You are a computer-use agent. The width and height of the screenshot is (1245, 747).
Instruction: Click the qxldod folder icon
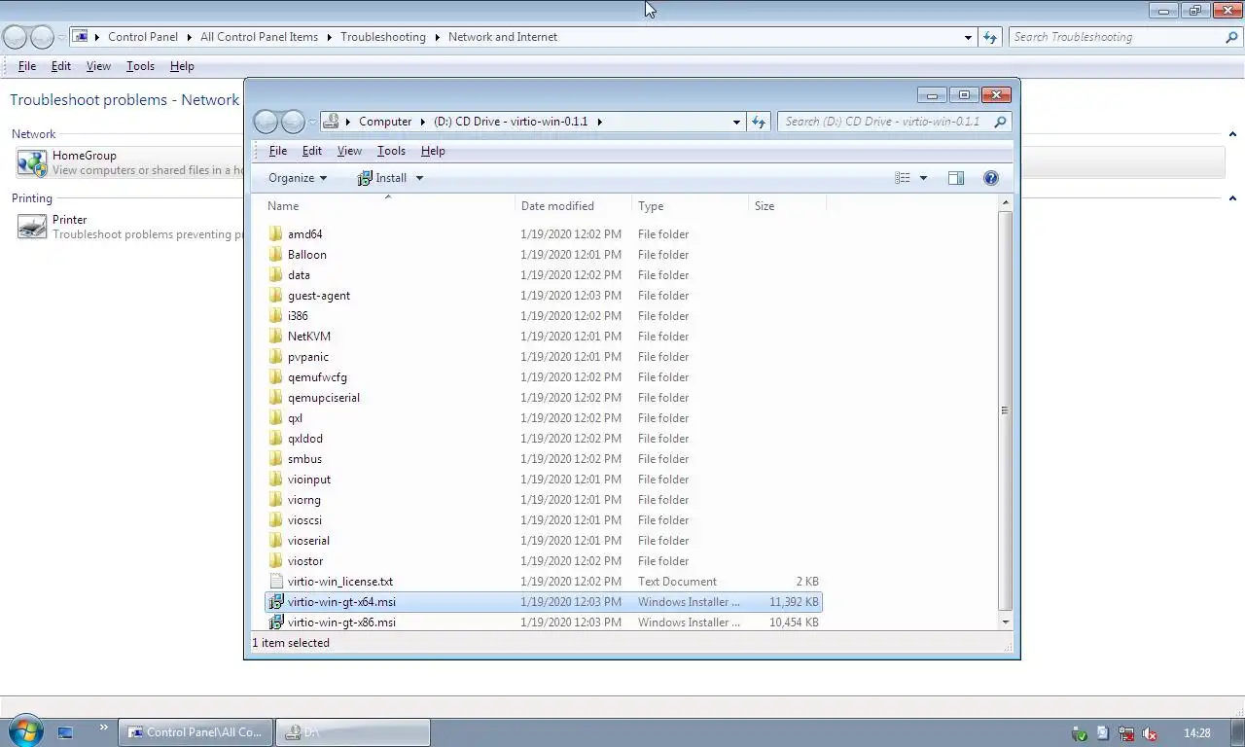[x=276, y=439]
